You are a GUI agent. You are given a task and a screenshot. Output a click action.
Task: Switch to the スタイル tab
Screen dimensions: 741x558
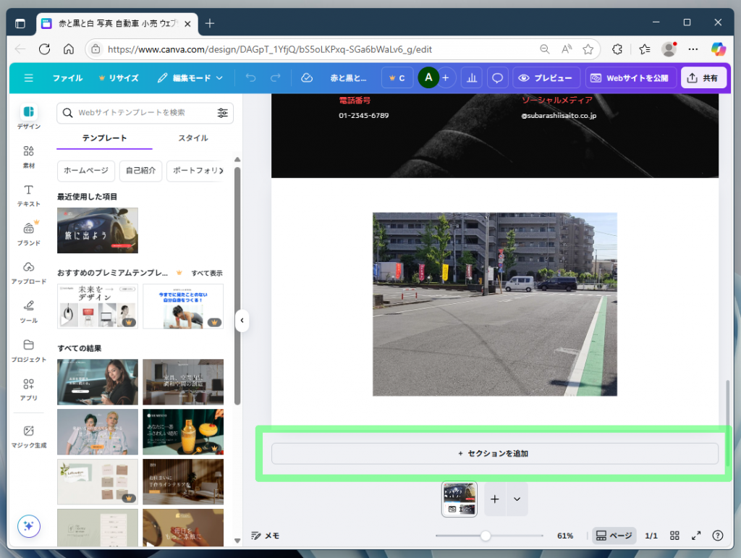coord(193,138)
